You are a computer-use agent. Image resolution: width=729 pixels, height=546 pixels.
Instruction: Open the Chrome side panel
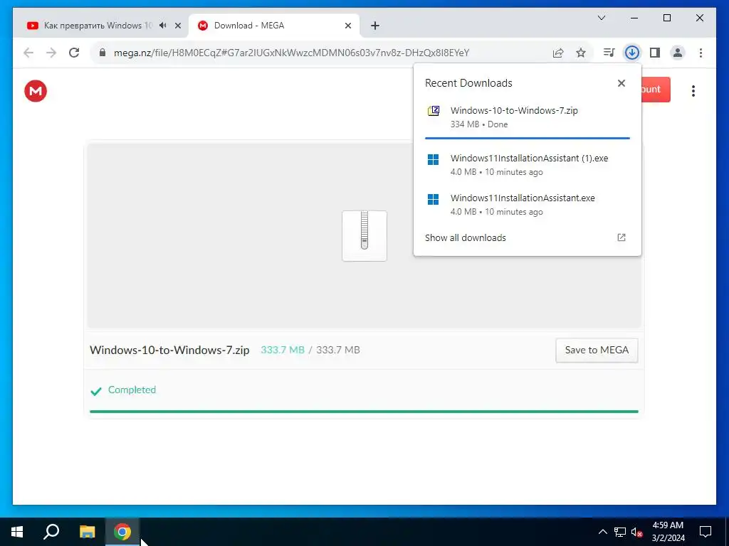655,53
